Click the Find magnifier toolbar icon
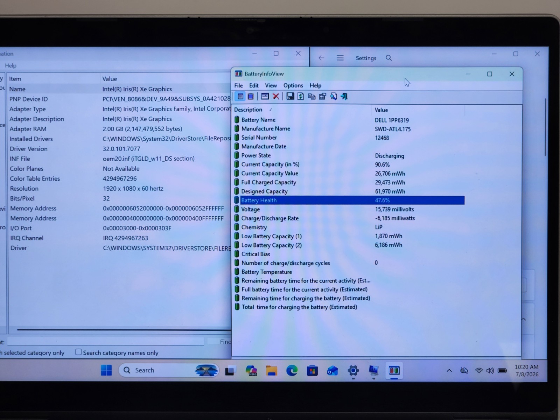 [x=334, y=96]
